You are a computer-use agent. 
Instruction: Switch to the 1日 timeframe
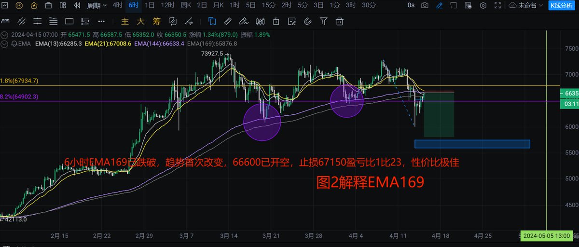(x=150, y=5)
